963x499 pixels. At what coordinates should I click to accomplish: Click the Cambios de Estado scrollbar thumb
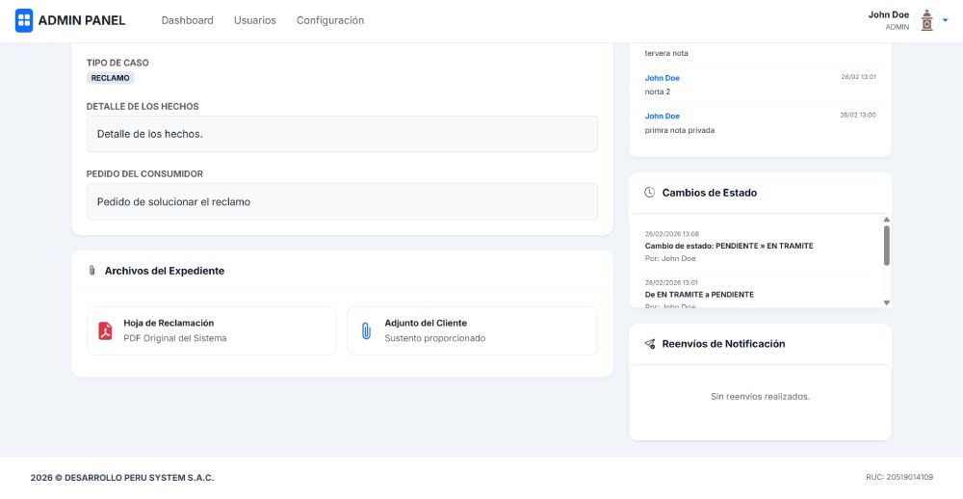[886, 246]
